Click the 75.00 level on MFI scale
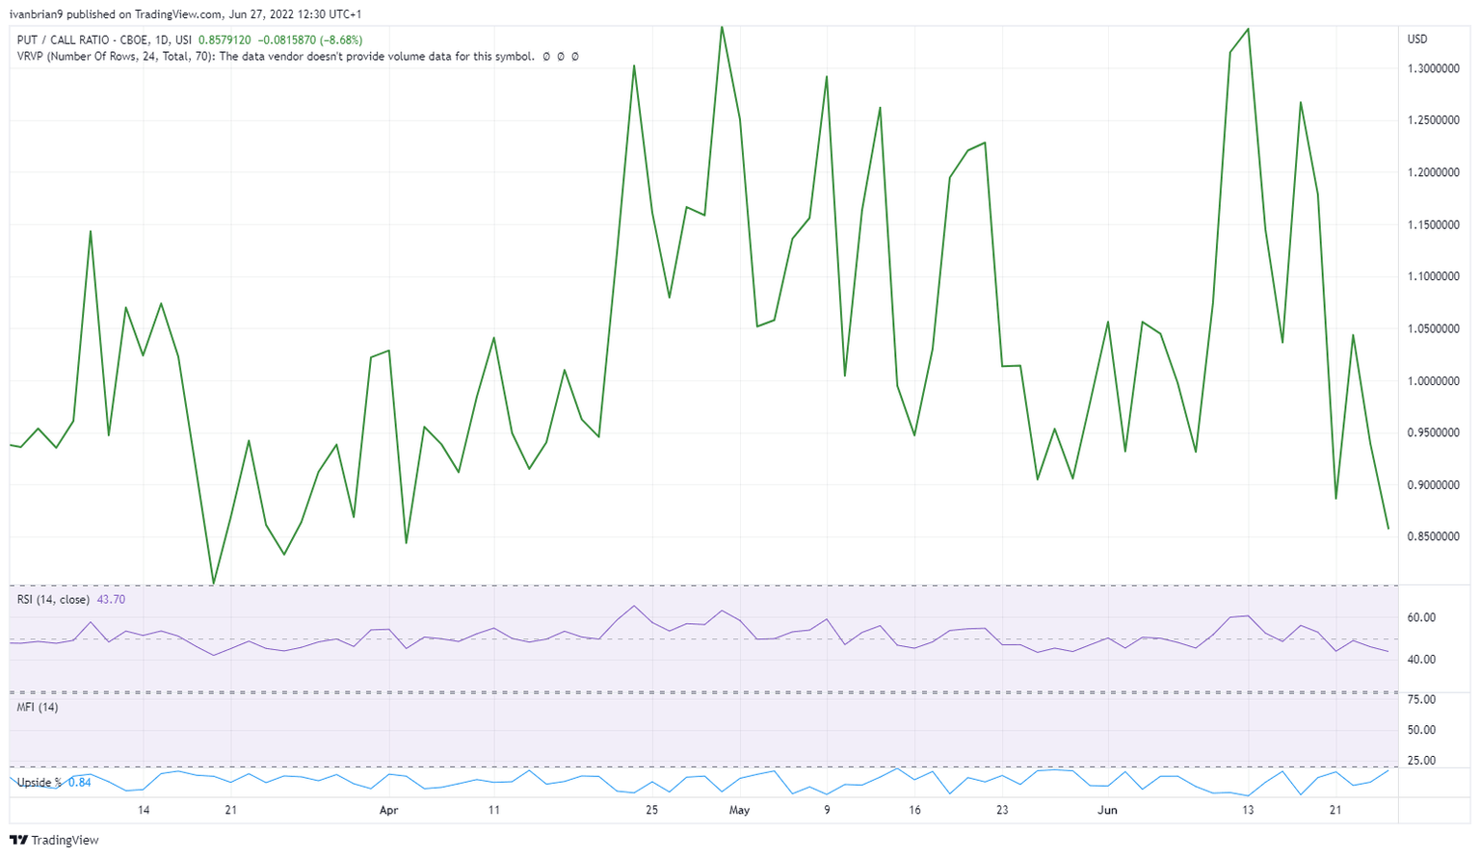Viewport: 1480px width, 857px height. click(x=1421, y=700)
